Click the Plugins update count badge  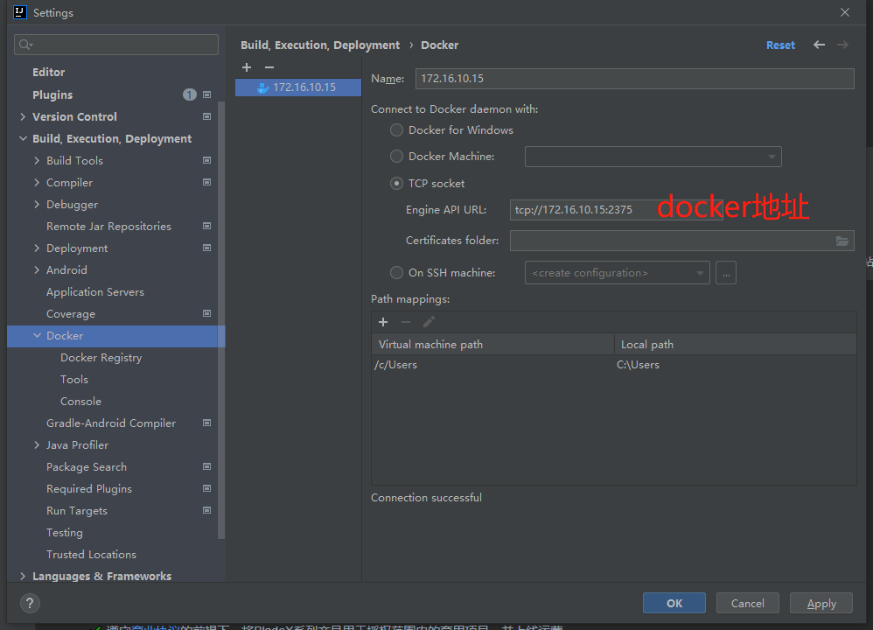click(x=189, y=94)
